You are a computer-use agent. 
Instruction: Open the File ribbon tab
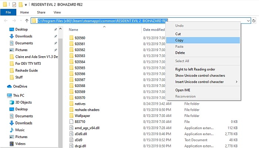click(8, 12)
